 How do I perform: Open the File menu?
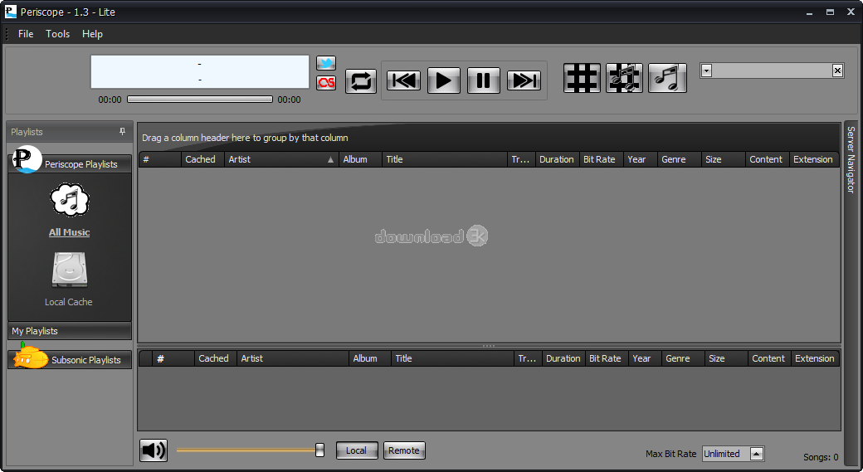coord(26,34)
